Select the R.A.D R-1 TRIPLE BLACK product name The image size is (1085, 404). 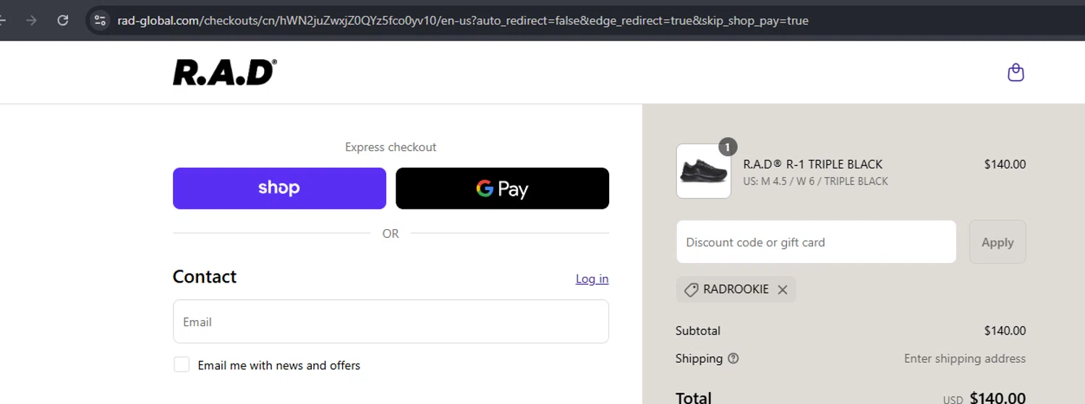[812, 164]
